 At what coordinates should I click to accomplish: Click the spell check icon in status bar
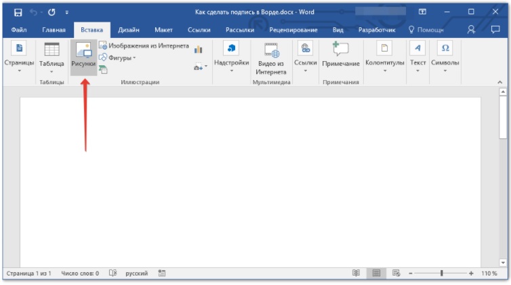(113, 273)
